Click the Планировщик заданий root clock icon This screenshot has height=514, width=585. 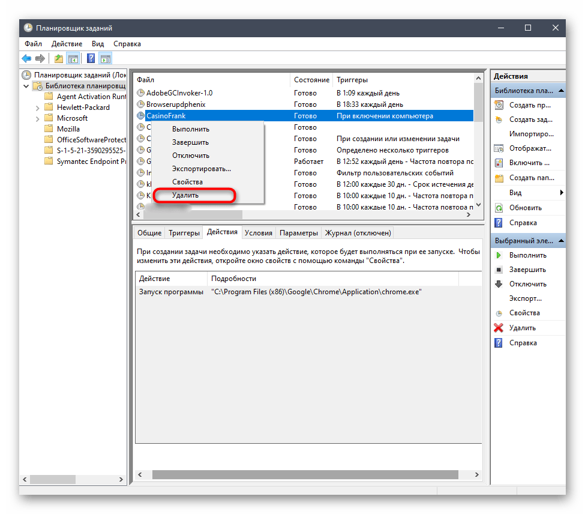point(26,75)
